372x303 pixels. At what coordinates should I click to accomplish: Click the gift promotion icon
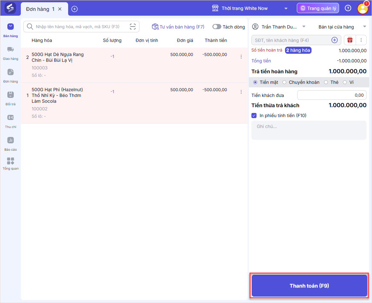[350, 40]
